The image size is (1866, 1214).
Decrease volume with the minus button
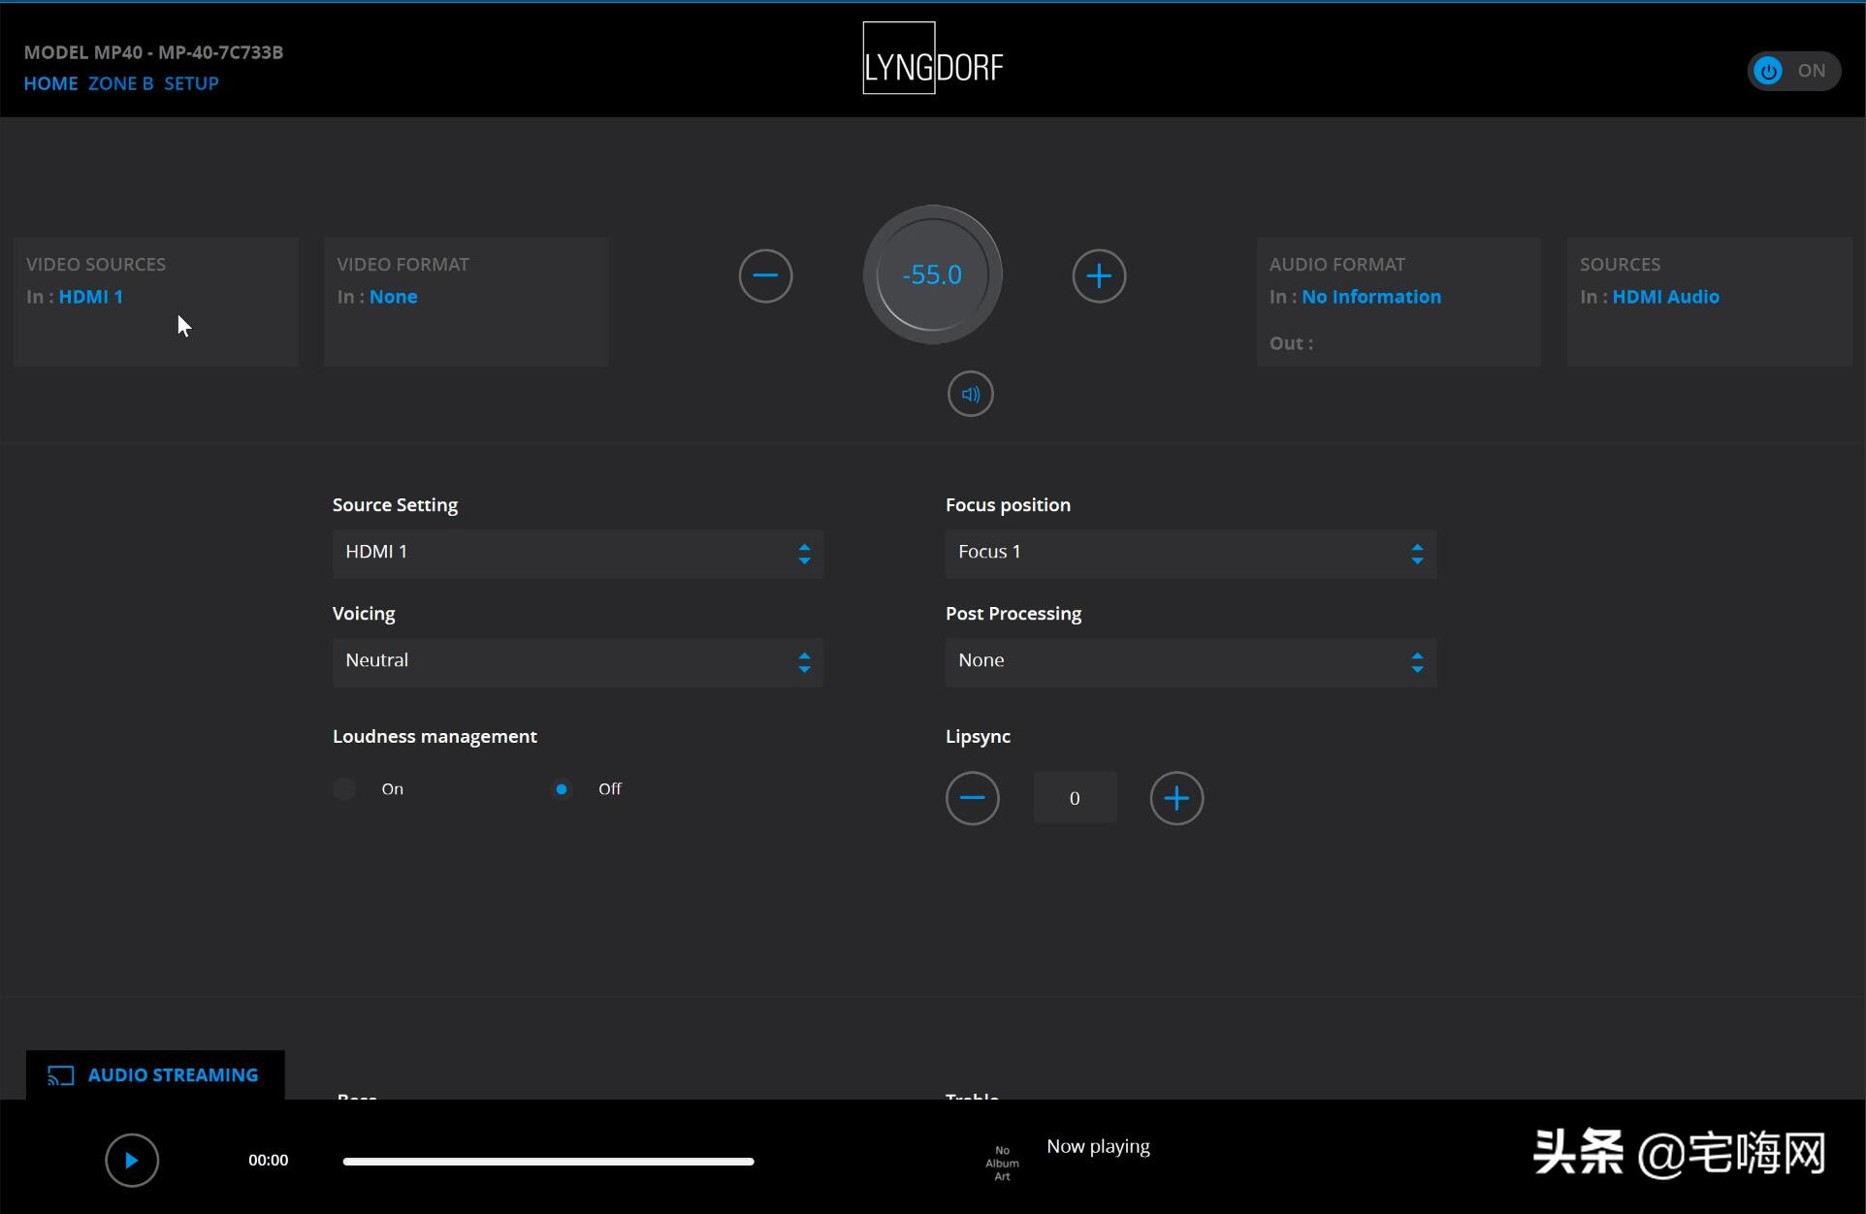pyautogui.click(x=765, y=276)
